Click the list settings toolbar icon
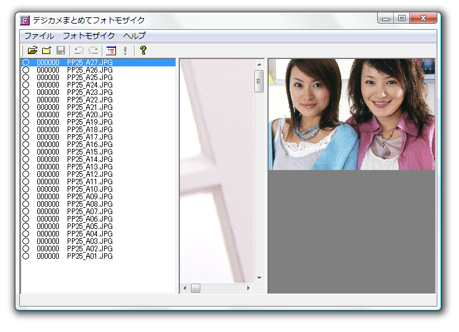The width and height of the screenshot is (459, 332). click(111, 51)
